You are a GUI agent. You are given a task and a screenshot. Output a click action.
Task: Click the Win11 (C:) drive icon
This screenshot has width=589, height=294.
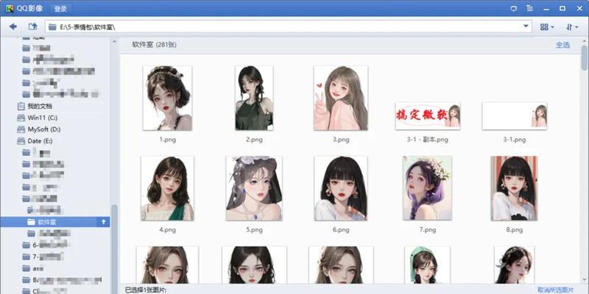[x=21, y=118]
